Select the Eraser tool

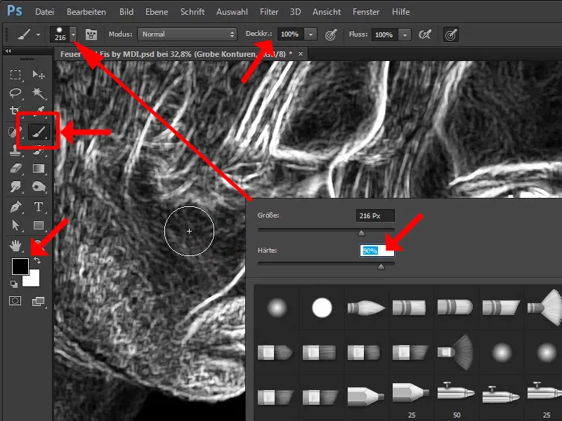[15, 168]
